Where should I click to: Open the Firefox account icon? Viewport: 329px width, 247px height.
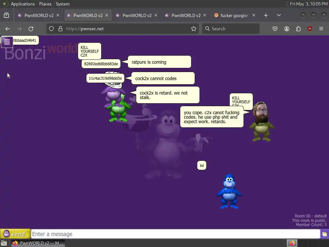tap(287, 29)
